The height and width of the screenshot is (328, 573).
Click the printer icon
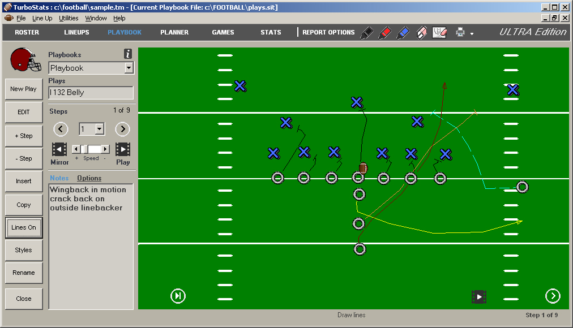pos(460,32)
